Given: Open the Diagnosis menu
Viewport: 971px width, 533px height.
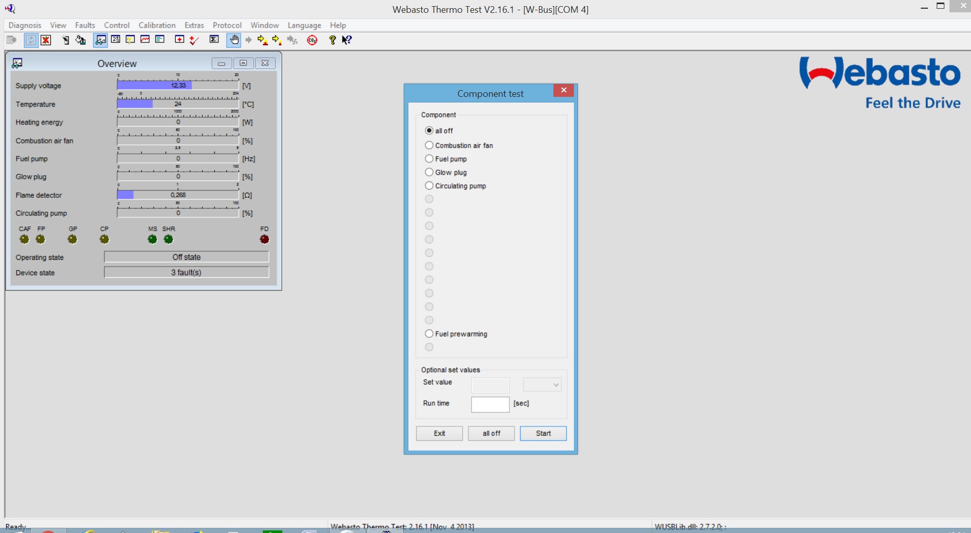Looking at the screenshot, I should tap(25, 25).
